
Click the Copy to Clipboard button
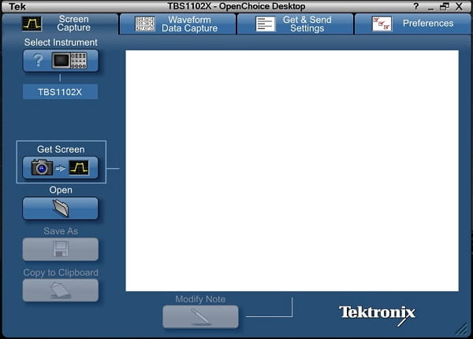point(61,290)
